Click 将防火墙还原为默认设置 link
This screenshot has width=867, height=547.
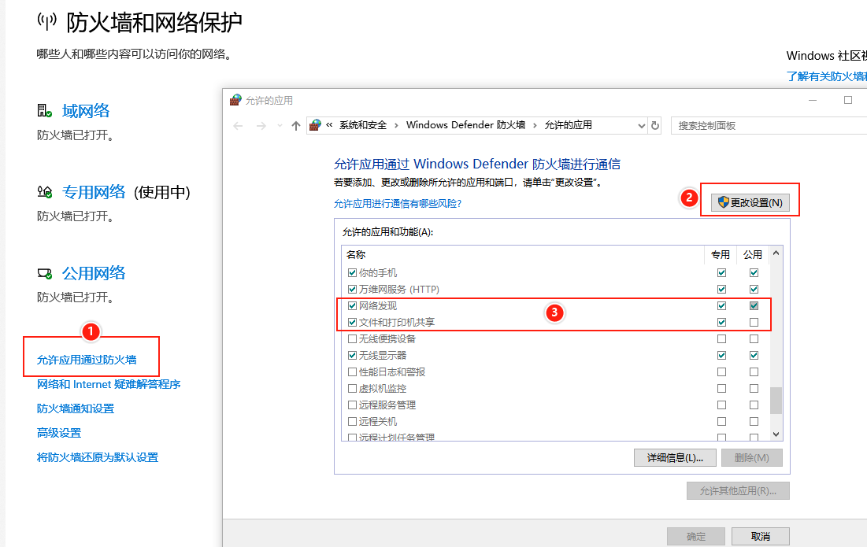[98, 457]
